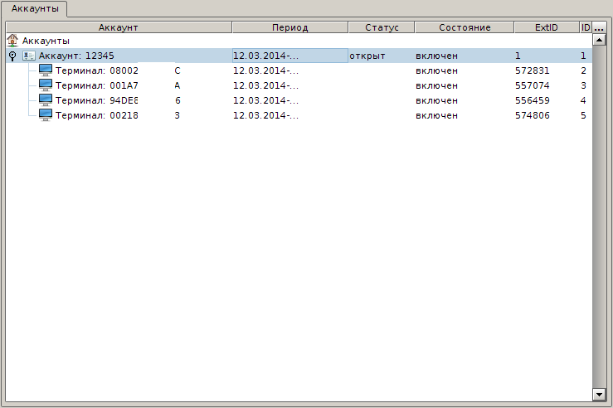Click monitor icon of Терминал 08002
Image resolution: width=613 pixels, height=408 pixels.
(46, 70)
